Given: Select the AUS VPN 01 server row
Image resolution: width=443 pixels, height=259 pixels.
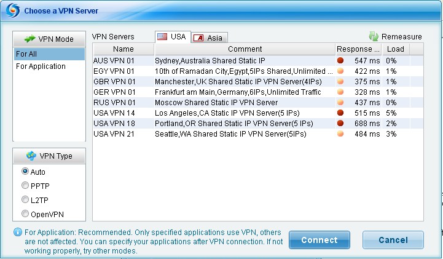Looking at the screenshot, I should [x=258, y=60].
